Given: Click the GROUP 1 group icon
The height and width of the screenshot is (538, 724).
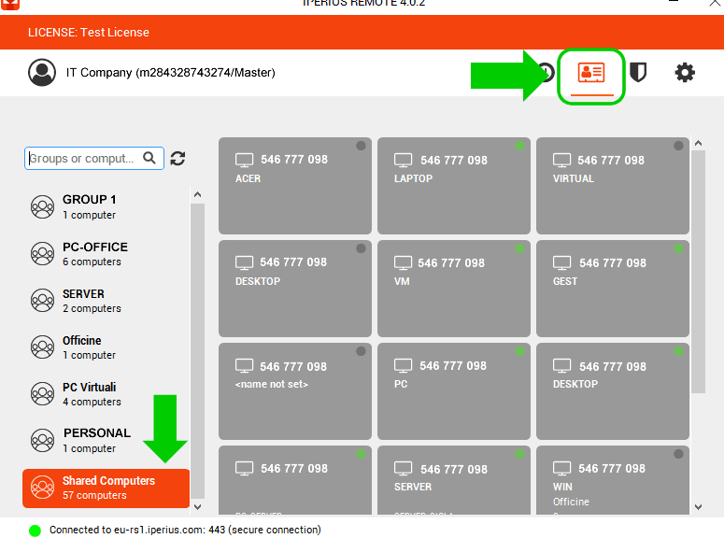Looking at the screenshot, I should click(x=42, y=207).
